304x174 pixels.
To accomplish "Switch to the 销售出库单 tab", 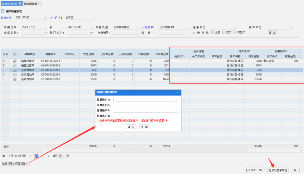I will click(x=30, y=4).
